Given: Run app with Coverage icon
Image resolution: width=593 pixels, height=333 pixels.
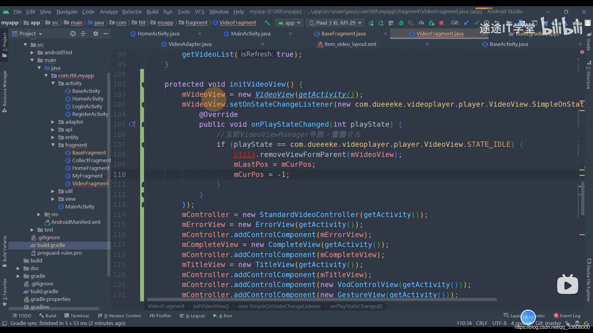Looking at the screenshot, I should pyautogui.click(x=411, y=23).
